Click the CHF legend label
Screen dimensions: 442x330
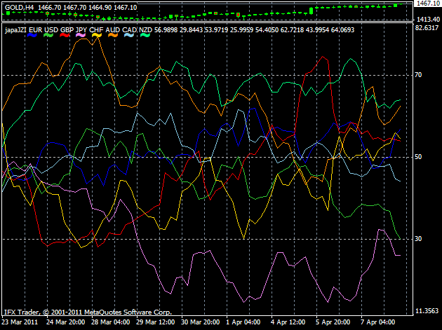[96, 30]
